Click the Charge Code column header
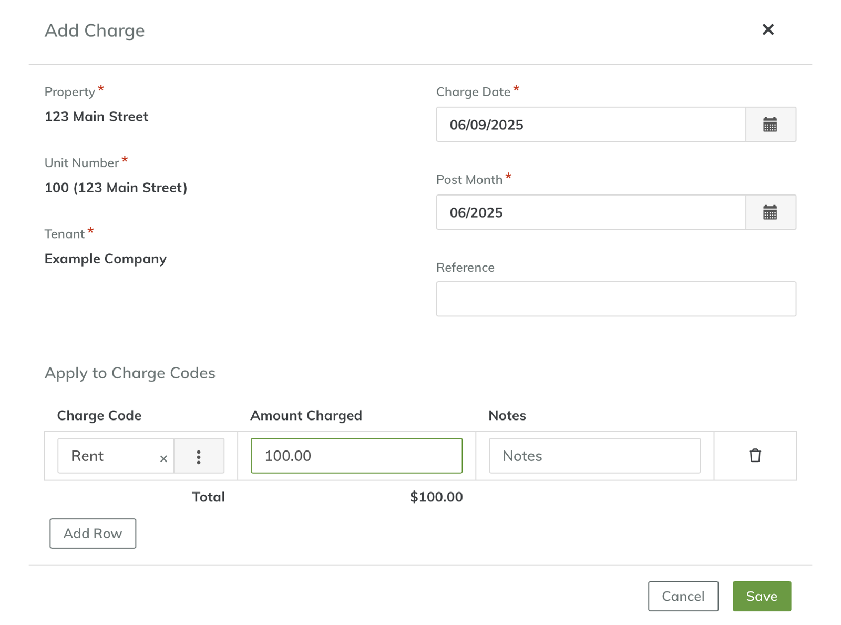Viewport: 841px width, 625px height. tap(99, 416)
